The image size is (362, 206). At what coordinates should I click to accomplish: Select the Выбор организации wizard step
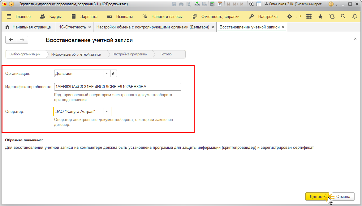[25, 54]
